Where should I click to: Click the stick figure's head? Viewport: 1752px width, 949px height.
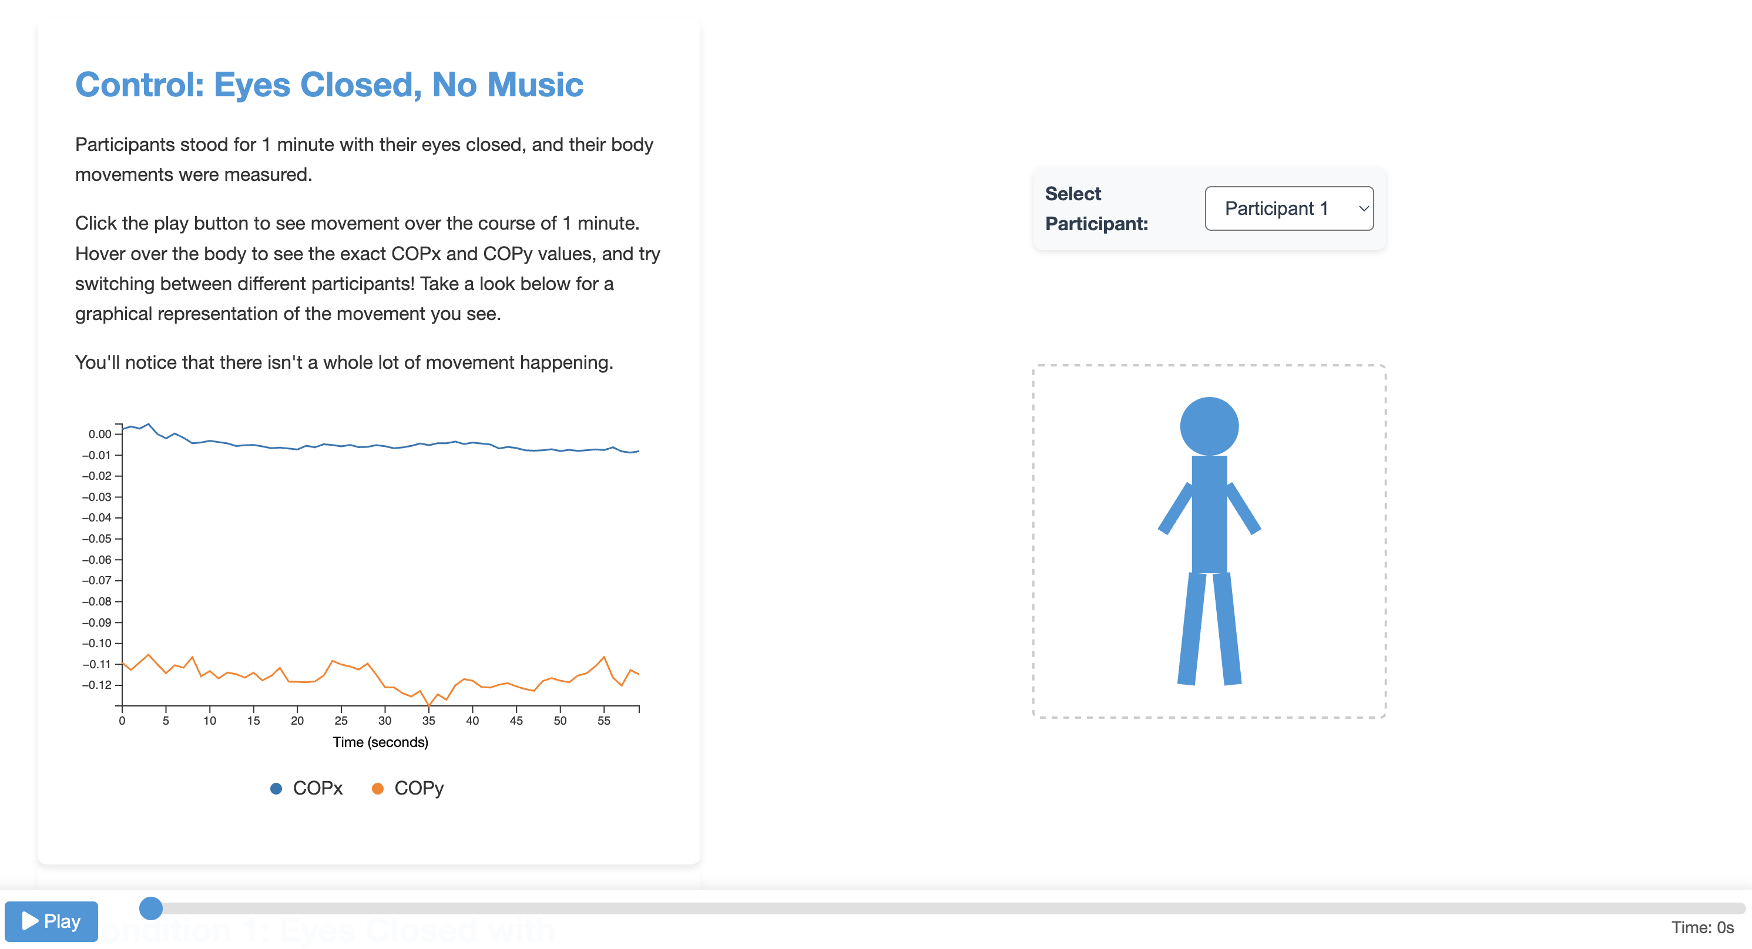(x=1209, y=426)
